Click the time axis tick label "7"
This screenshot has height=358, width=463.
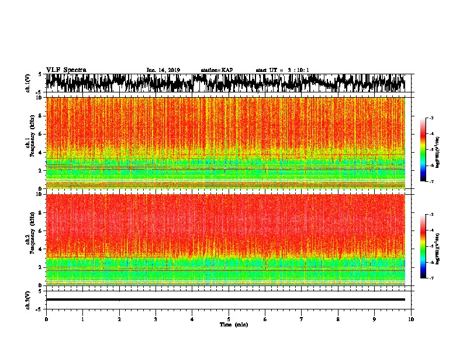[x=302, y=319]
